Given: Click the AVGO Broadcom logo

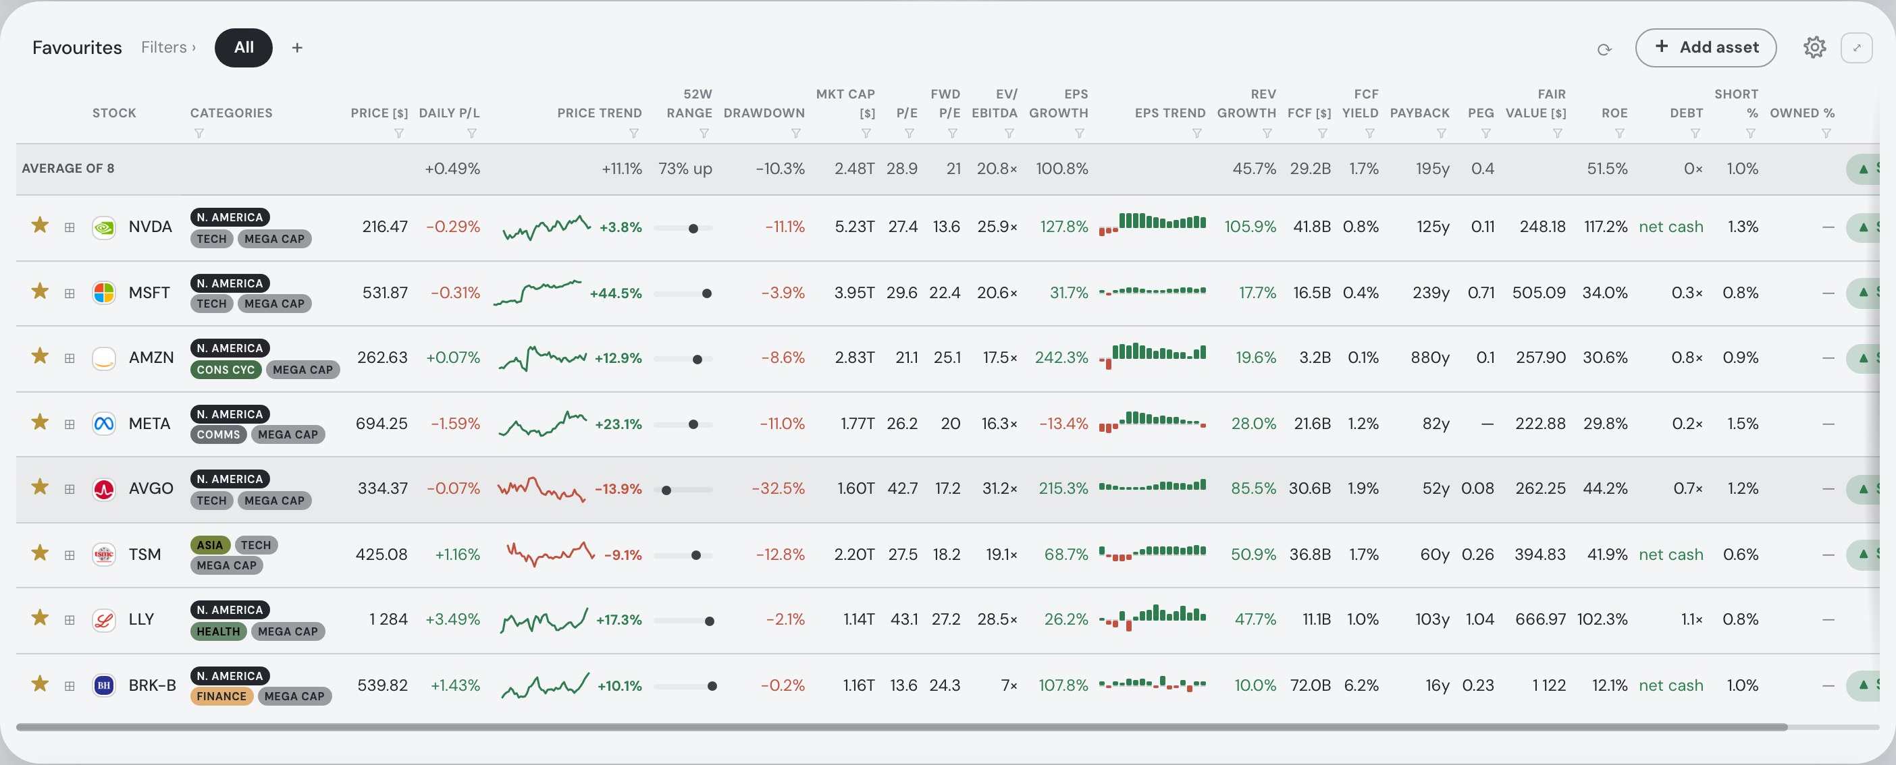Looking at the screenshot, I should [x=104, y=489].
